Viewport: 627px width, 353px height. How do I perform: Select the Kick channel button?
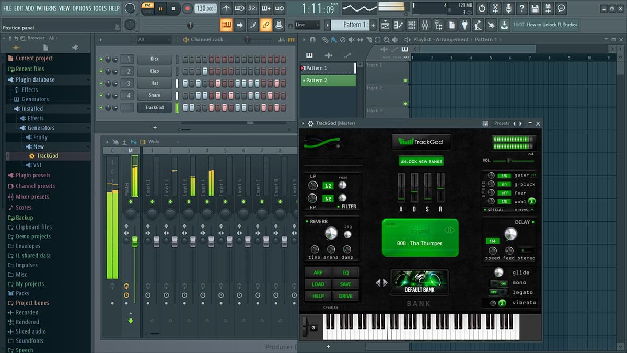point(155,59)
